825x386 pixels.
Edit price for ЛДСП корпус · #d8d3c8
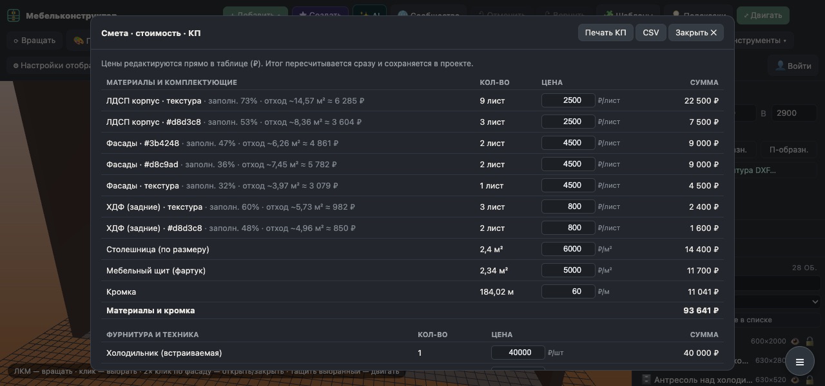(x=568, y=122)
